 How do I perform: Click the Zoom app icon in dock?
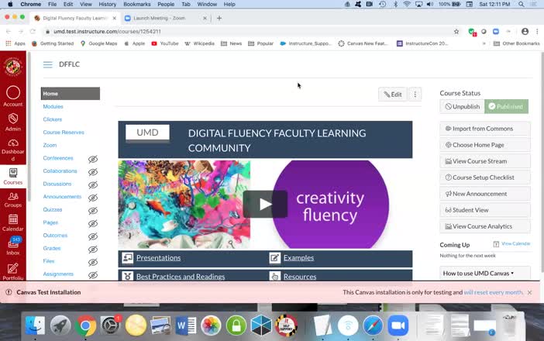(398, 325)
